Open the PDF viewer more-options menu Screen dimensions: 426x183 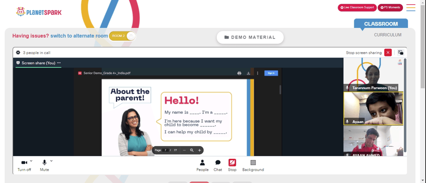[258, 73]
